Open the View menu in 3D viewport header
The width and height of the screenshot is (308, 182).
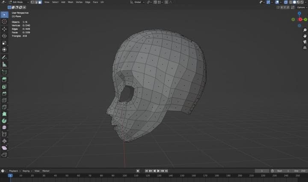point(47,2)
